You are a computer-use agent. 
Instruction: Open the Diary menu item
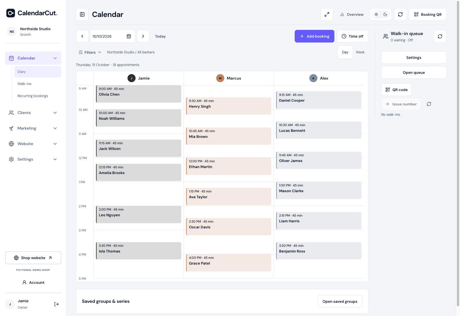click(x=38, y=72)
